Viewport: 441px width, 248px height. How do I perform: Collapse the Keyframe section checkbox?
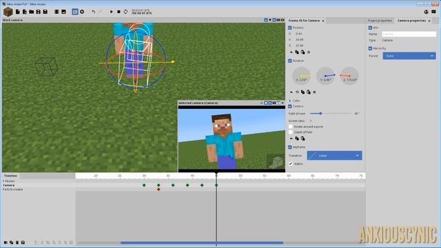tap(290, 147)
